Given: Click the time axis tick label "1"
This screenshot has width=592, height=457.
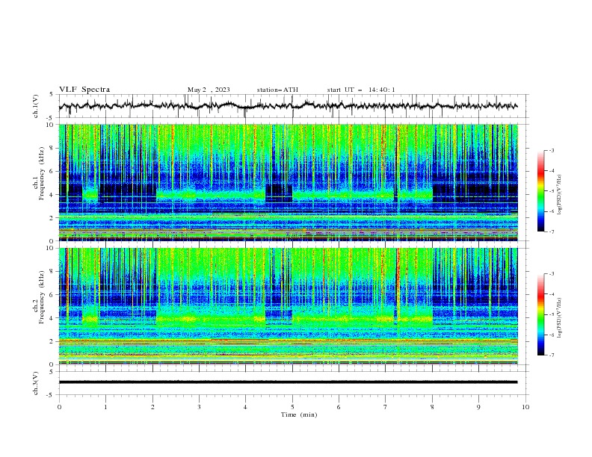Looking at the screenshot, I should [105, 407].
